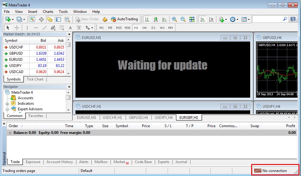
Task: Expand the Periods clock dropdown arrow
Action: [238, 19]
